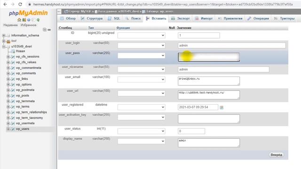Expand the test database node
The height and width of the screenshot is (169, 301).
[x=4, y=41]
